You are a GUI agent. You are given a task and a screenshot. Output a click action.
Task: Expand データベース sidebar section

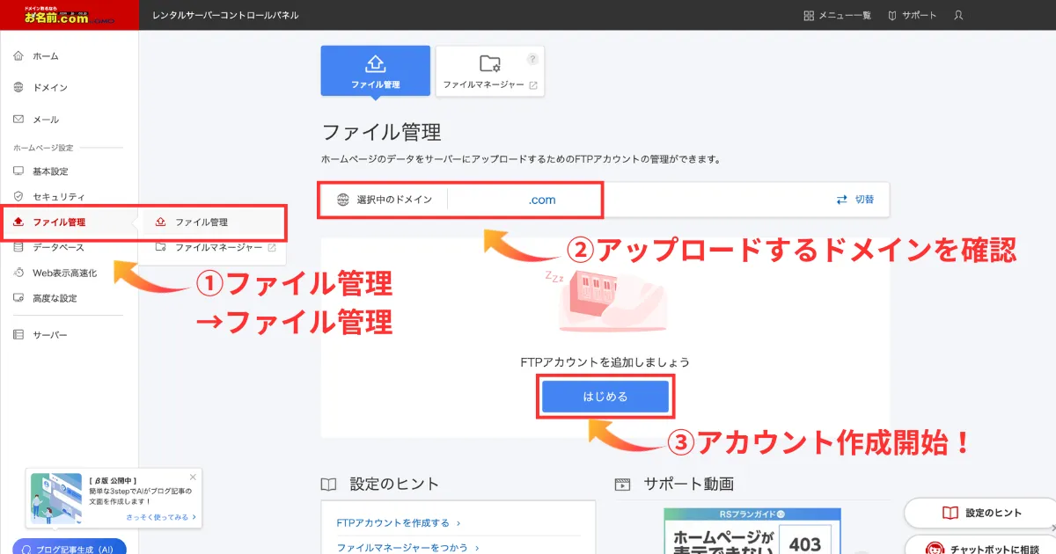[58, 248]
